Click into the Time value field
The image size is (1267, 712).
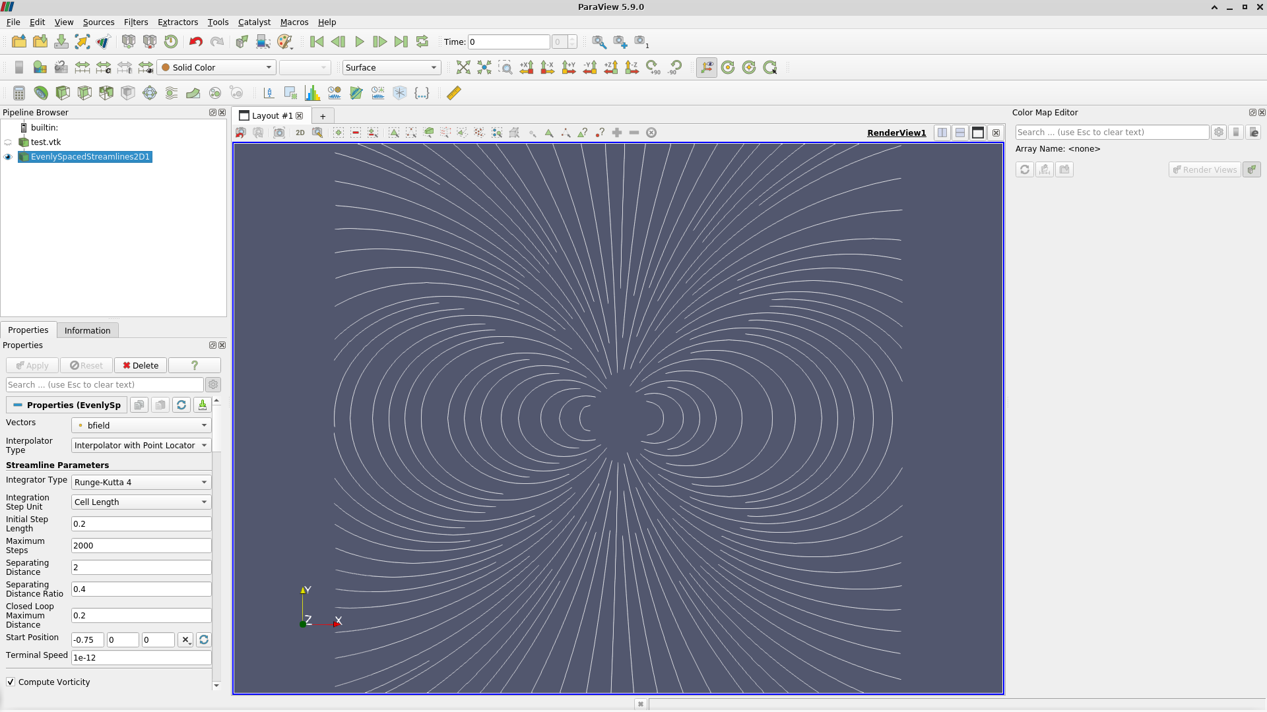[x=509, y=42]
